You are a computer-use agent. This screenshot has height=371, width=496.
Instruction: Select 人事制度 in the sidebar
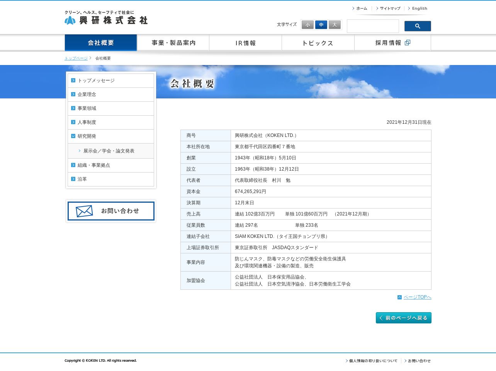pos(111,122)
